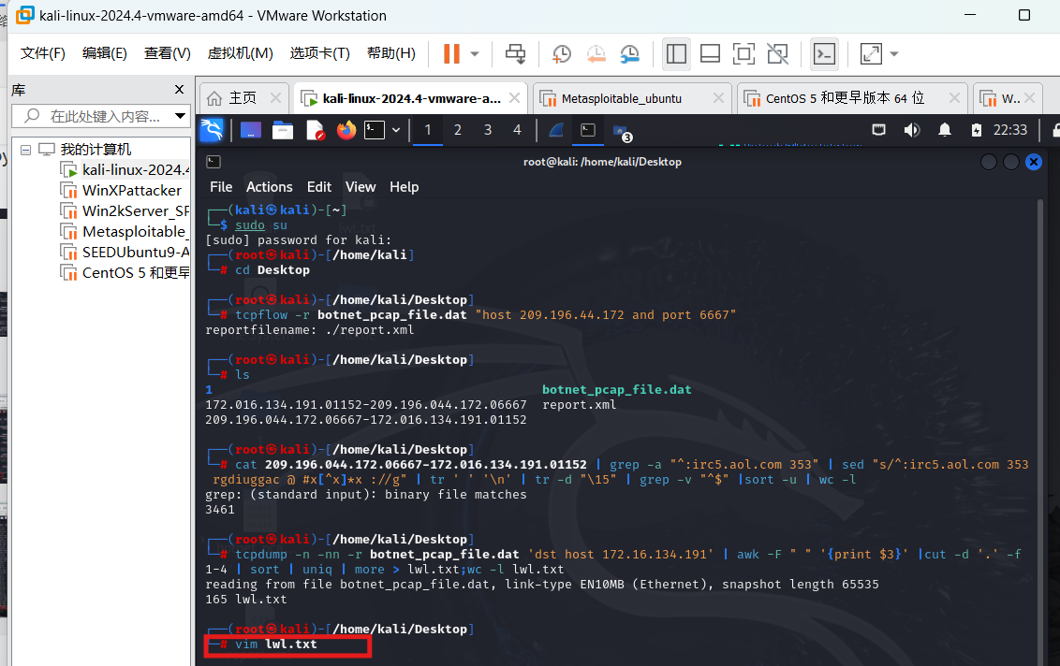Screen dimensions: 1060x666
Task: Launch terminal emulator from the Kali panel
Action: coord(375,130)
